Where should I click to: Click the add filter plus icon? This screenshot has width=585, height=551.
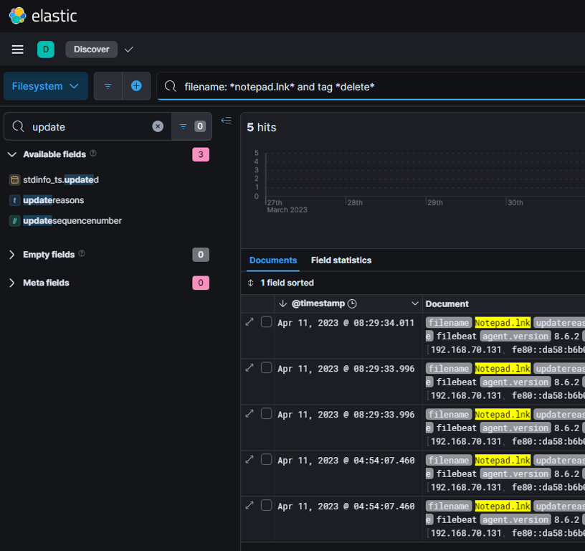point(136,86)
